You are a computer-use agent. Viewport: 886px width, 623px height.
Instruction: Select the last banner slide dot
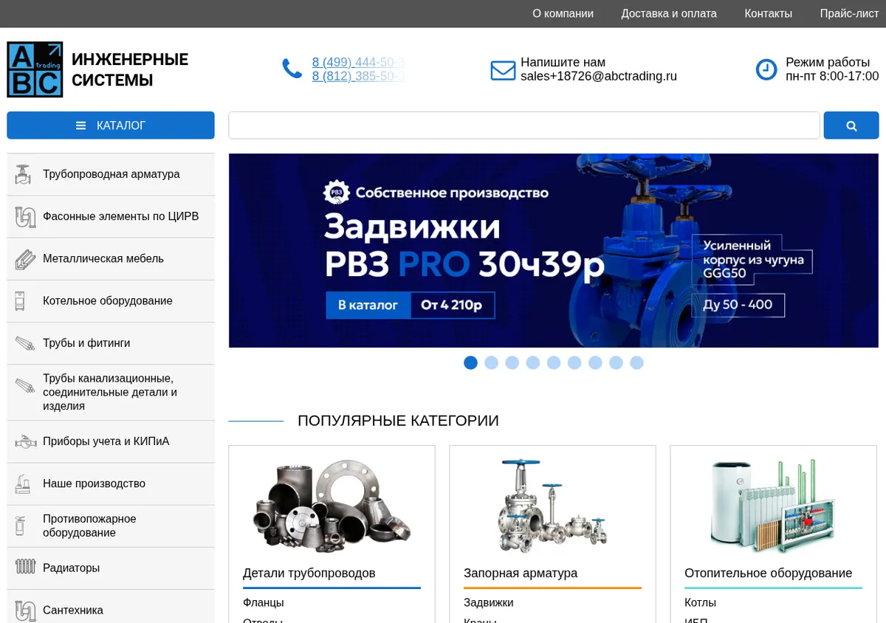tap(637, 362)
